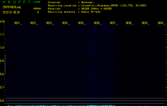Select the filename 2507010630.png

click(12, 7)
